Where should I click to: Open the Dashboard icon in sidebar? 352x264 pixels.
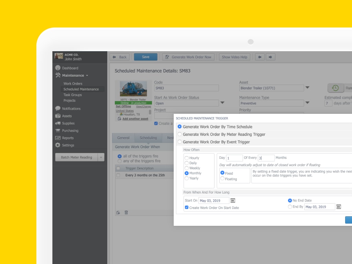[58, 68]
